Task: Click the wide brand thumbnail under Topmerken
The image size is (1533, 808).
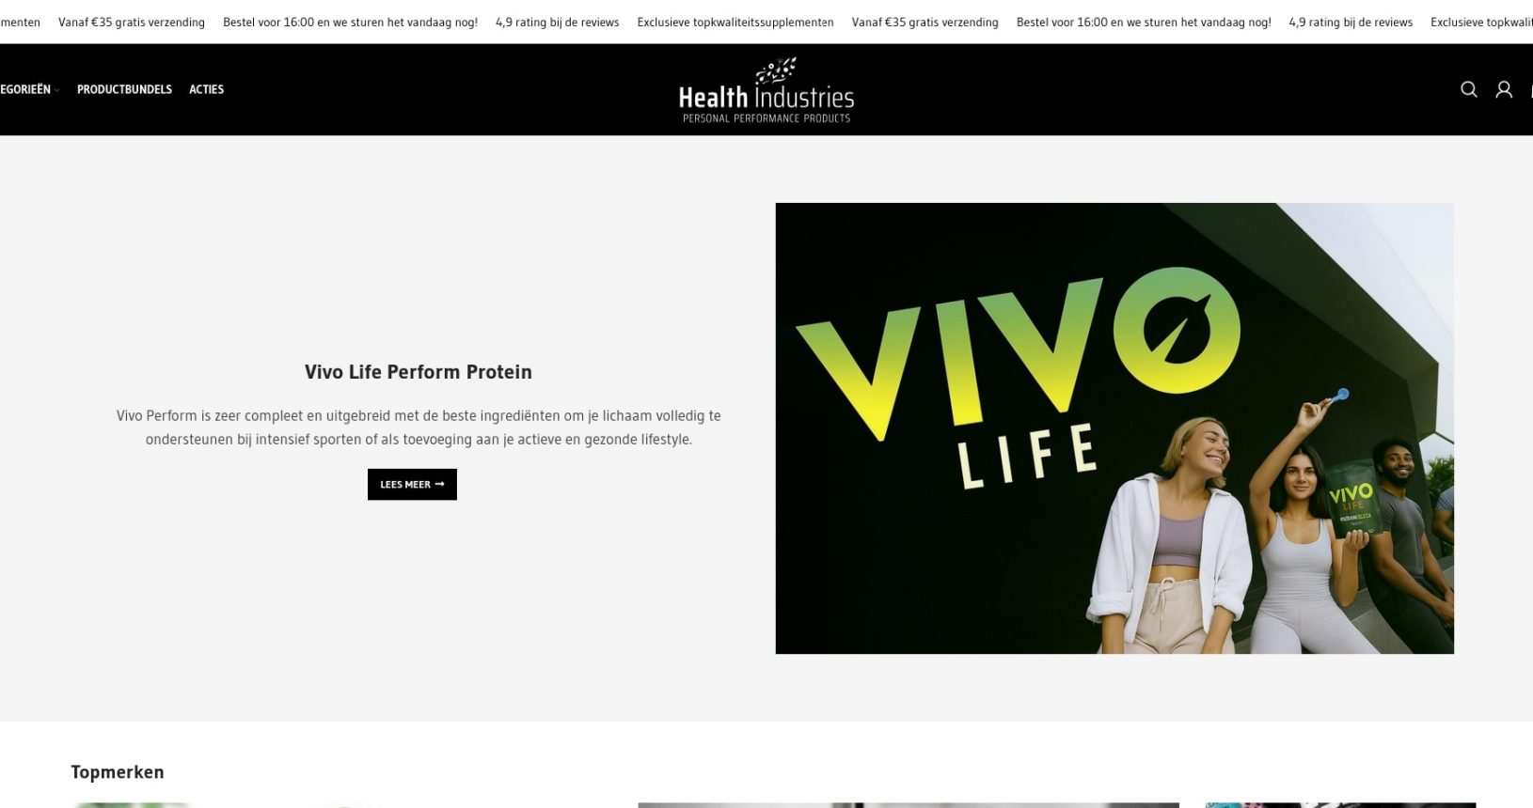Action: 909,805
